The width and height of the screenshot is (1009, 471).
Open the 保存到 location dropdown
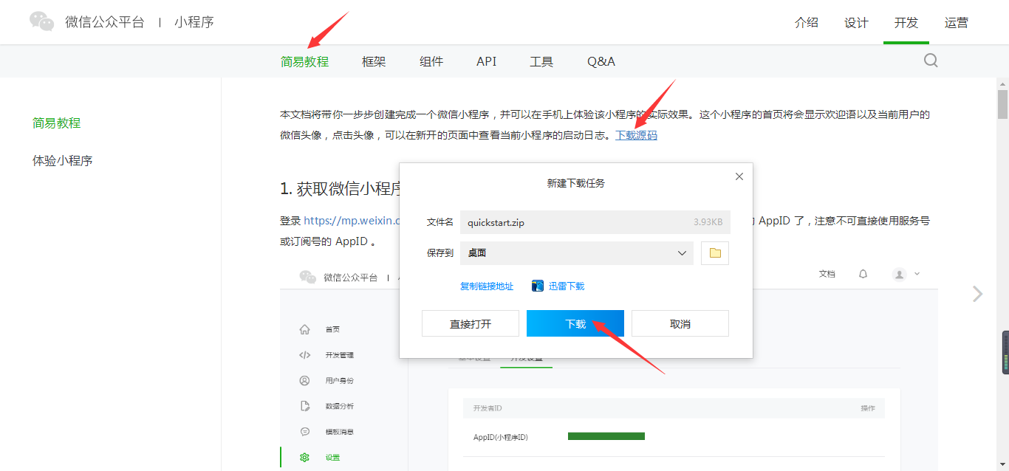click(x=577, y=252)
